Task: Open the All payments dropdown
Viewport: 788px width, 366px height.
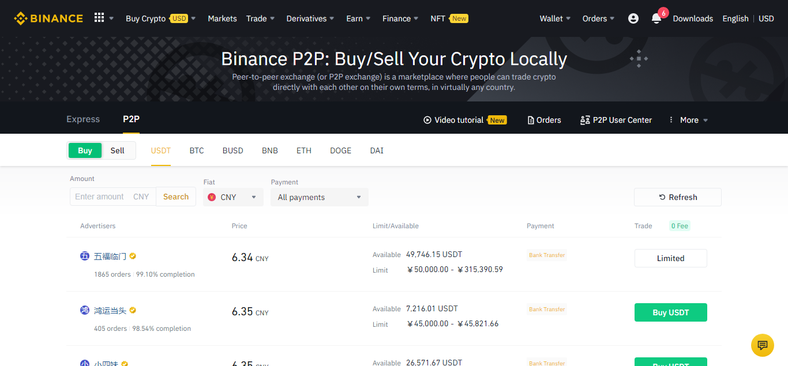Action: coord(320,197)
